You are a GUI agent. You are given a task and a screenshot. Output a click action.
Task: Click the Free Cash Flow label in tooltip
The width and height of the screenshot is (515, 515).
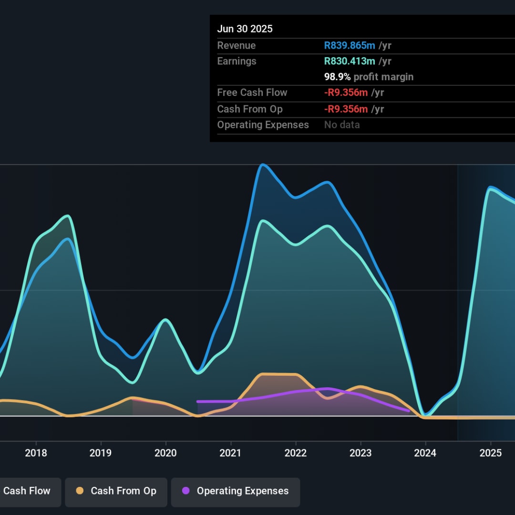[252, 93]
